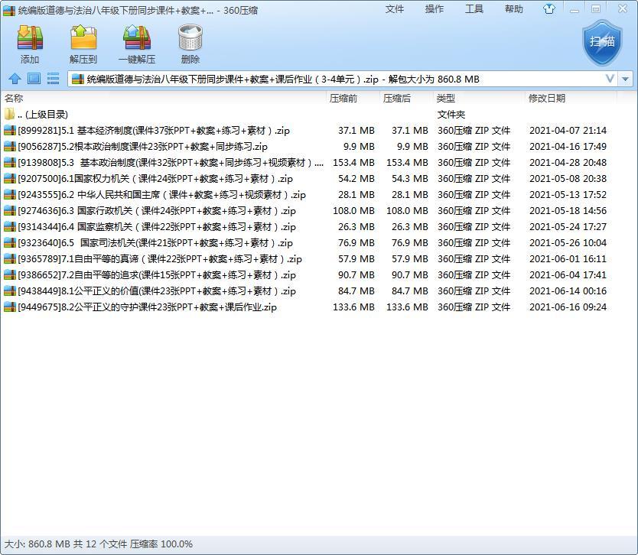638x555 pixels.
Task: Click date 2021-05-18 14:56
Action: tap(568, 211)
